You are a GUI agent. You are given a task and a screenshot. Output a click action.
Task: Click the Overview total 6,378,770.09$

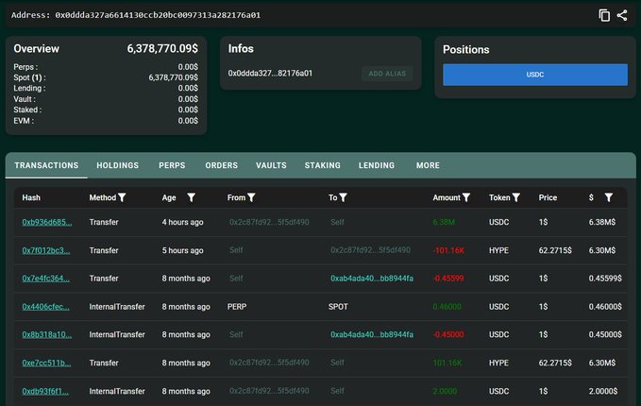point(162,49)
